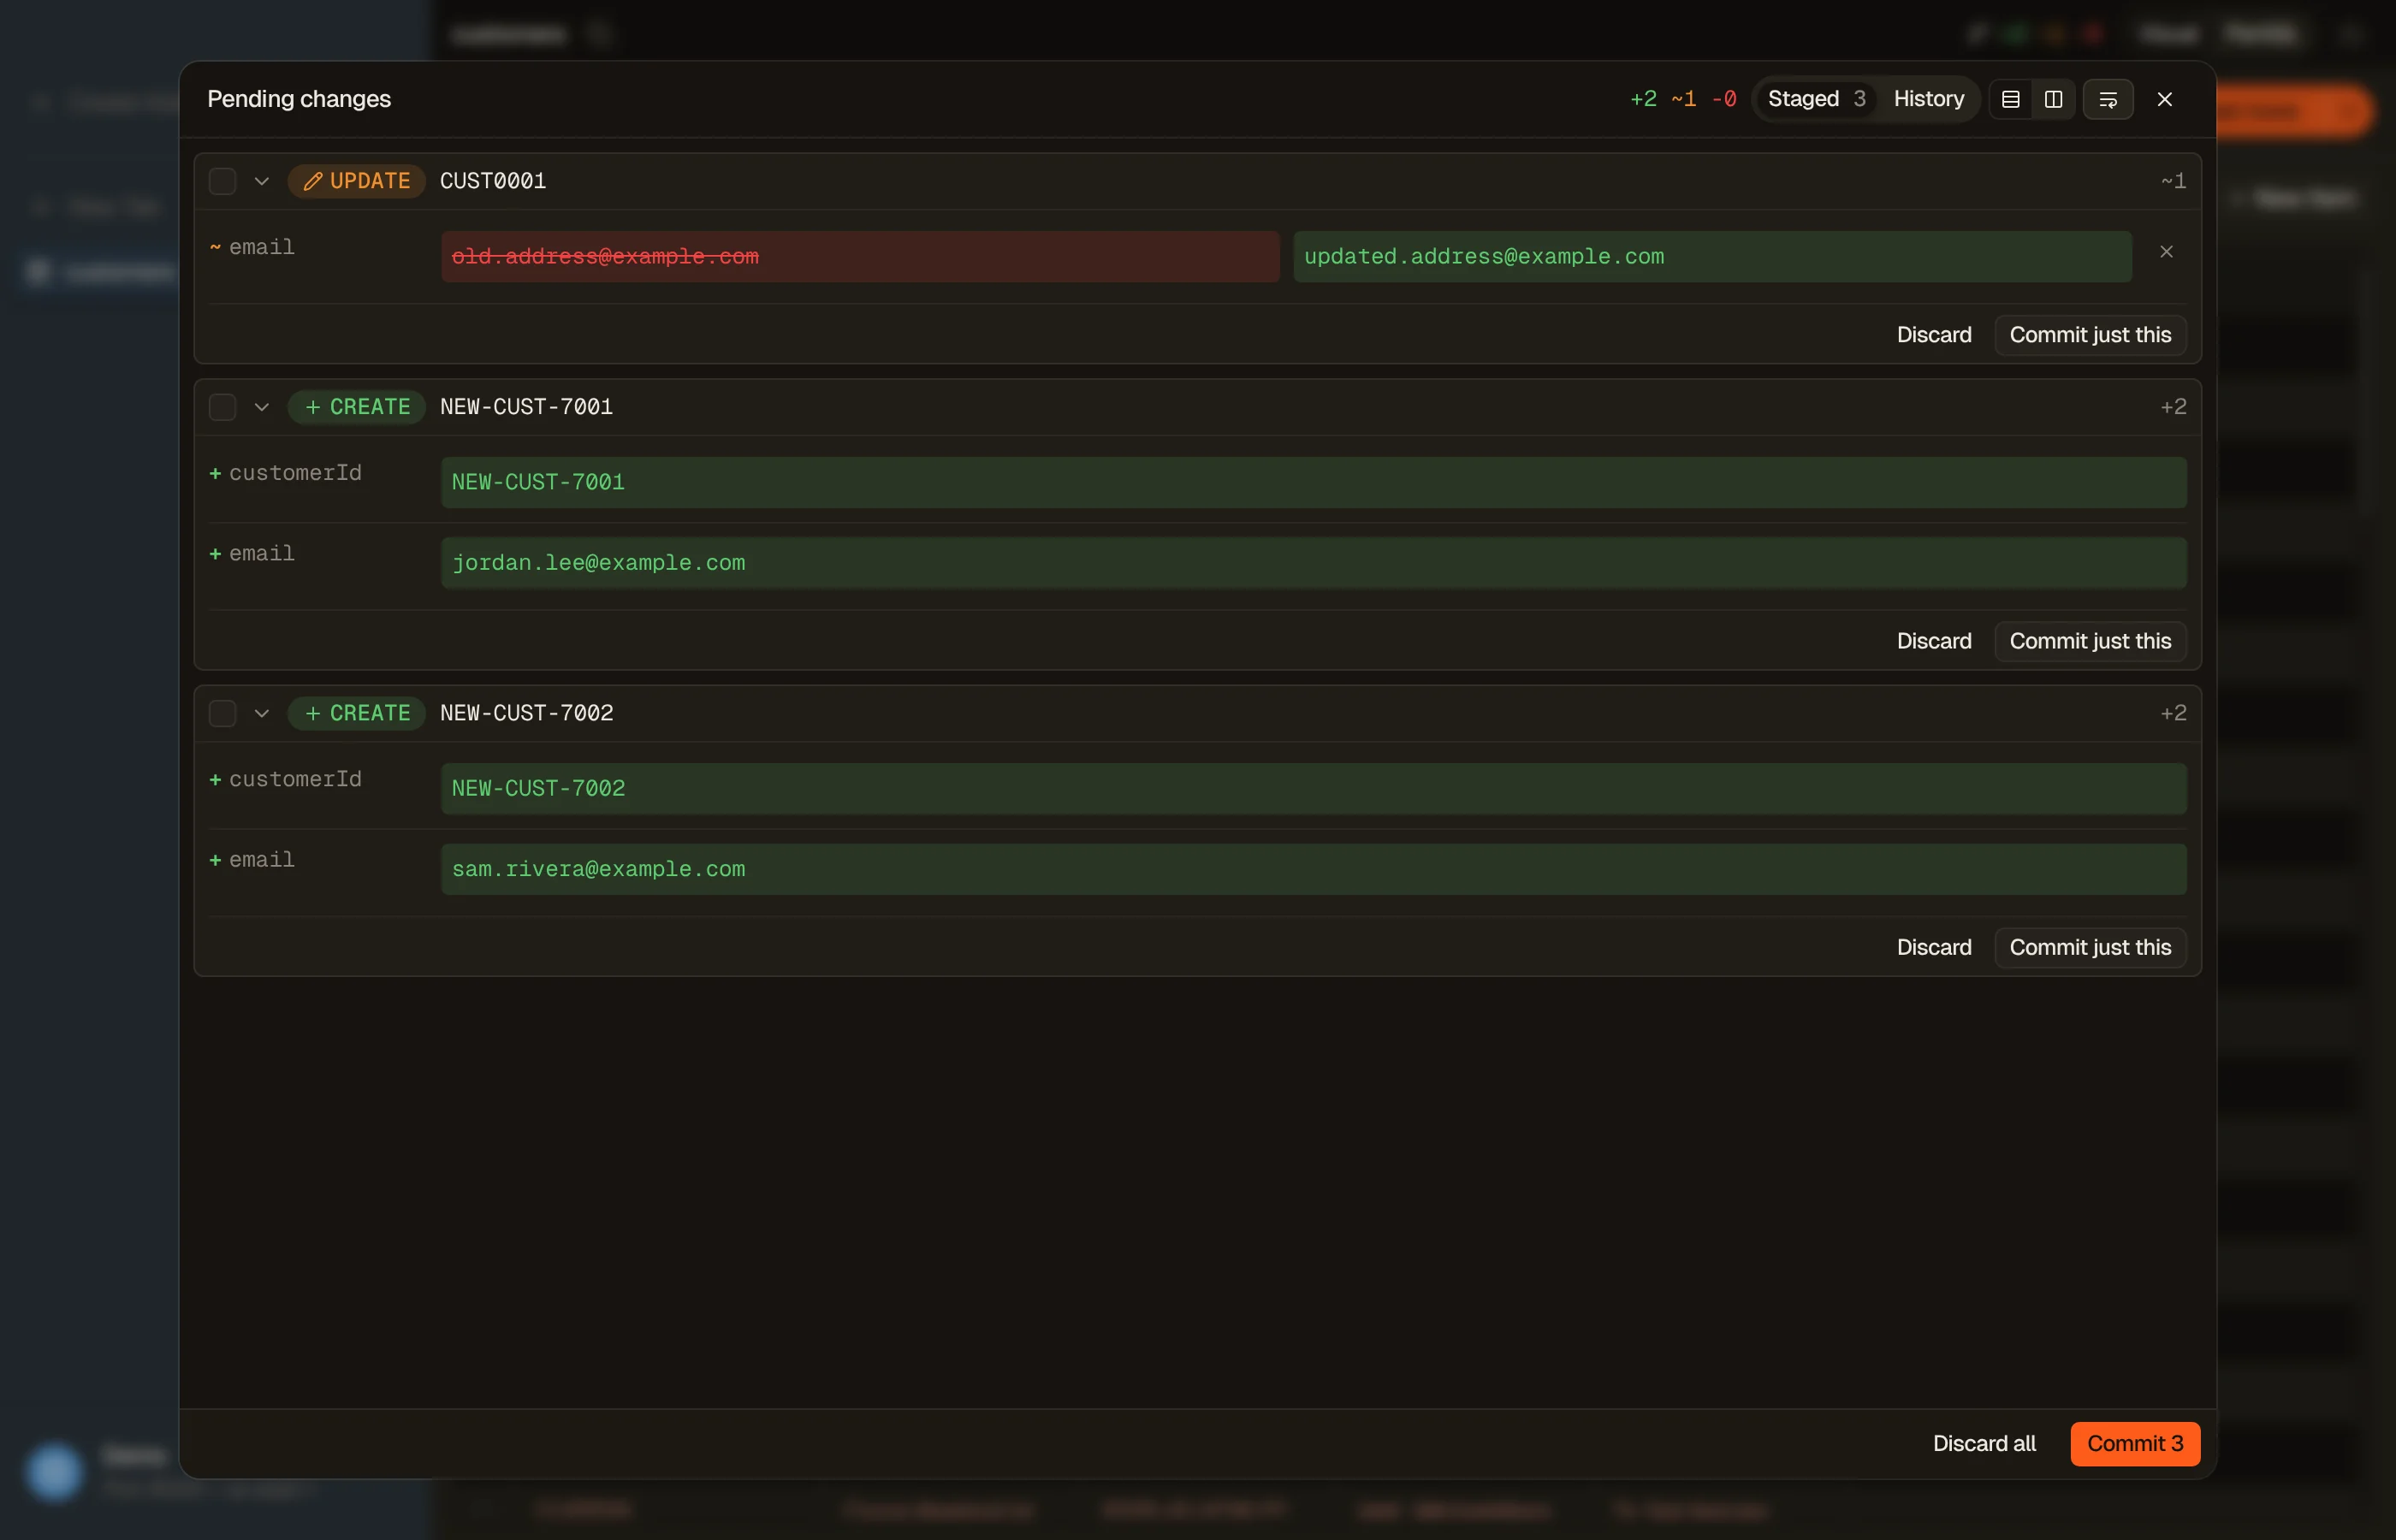Image resolution: width=2396 pixels, height=1540 pixels.
Task: Click Discard all button
Action: point(1984,1443)
